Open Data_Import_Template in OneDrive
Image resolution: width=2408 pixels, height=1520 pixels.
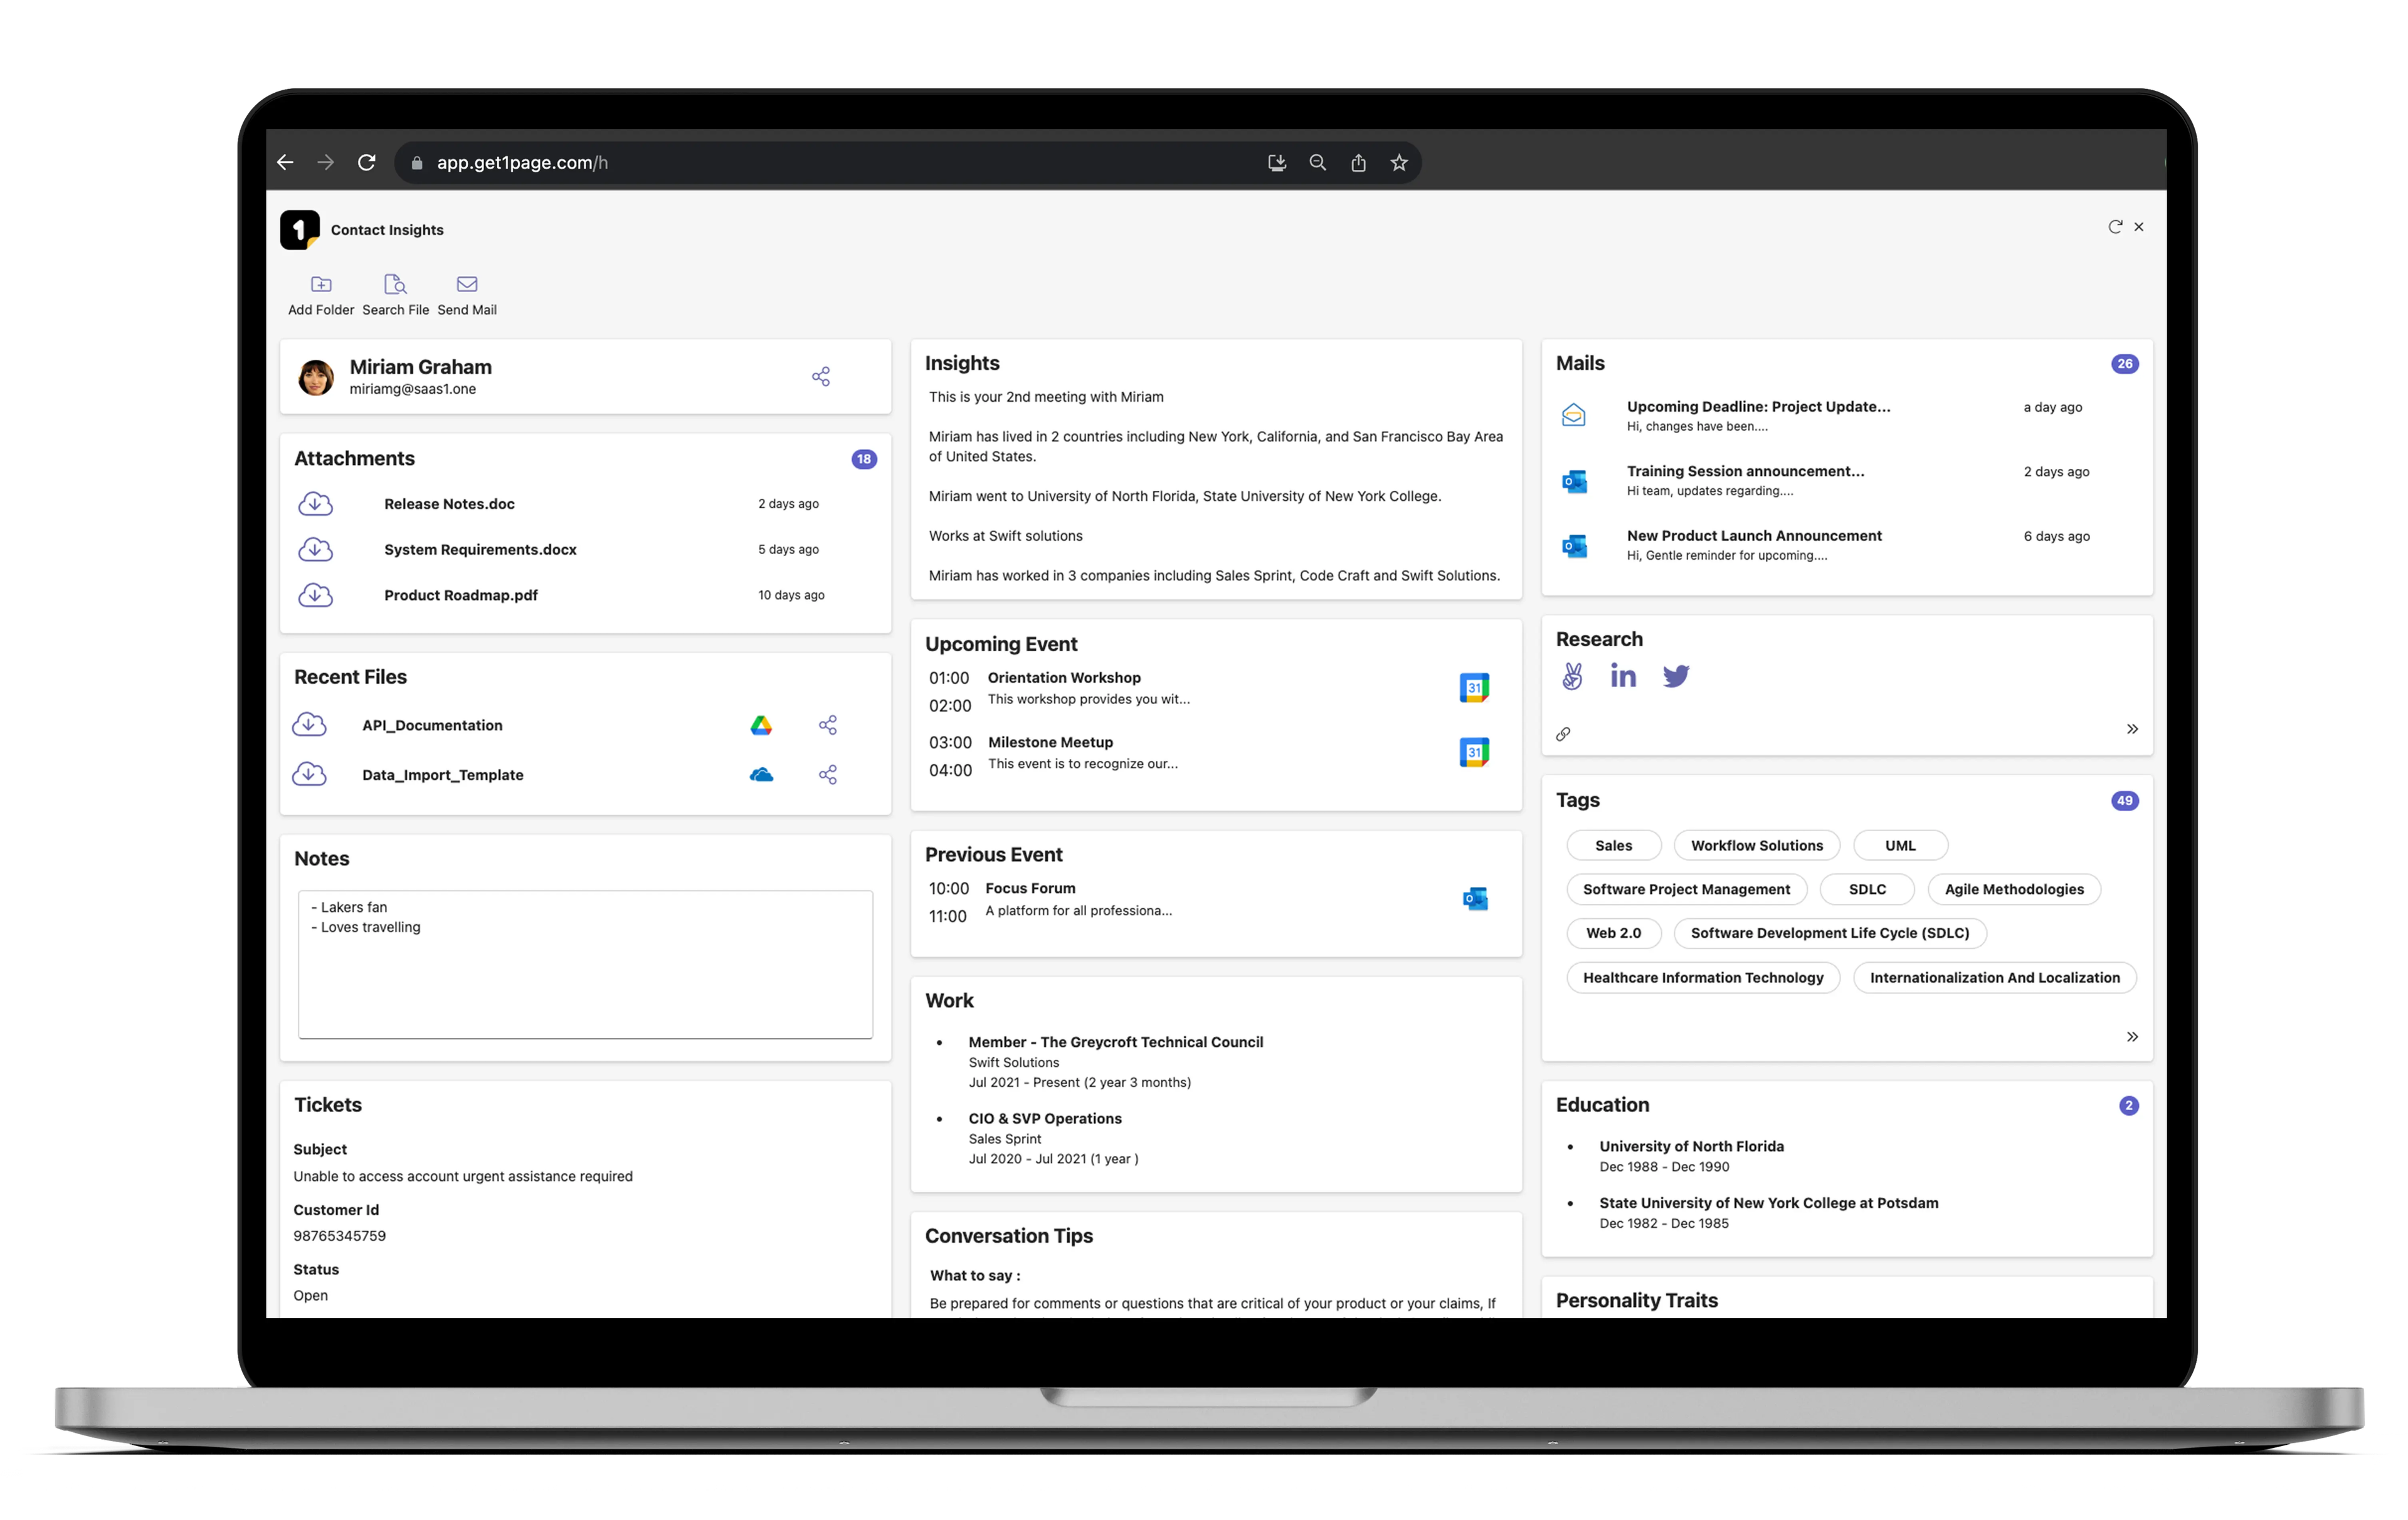tap(762, 775)
